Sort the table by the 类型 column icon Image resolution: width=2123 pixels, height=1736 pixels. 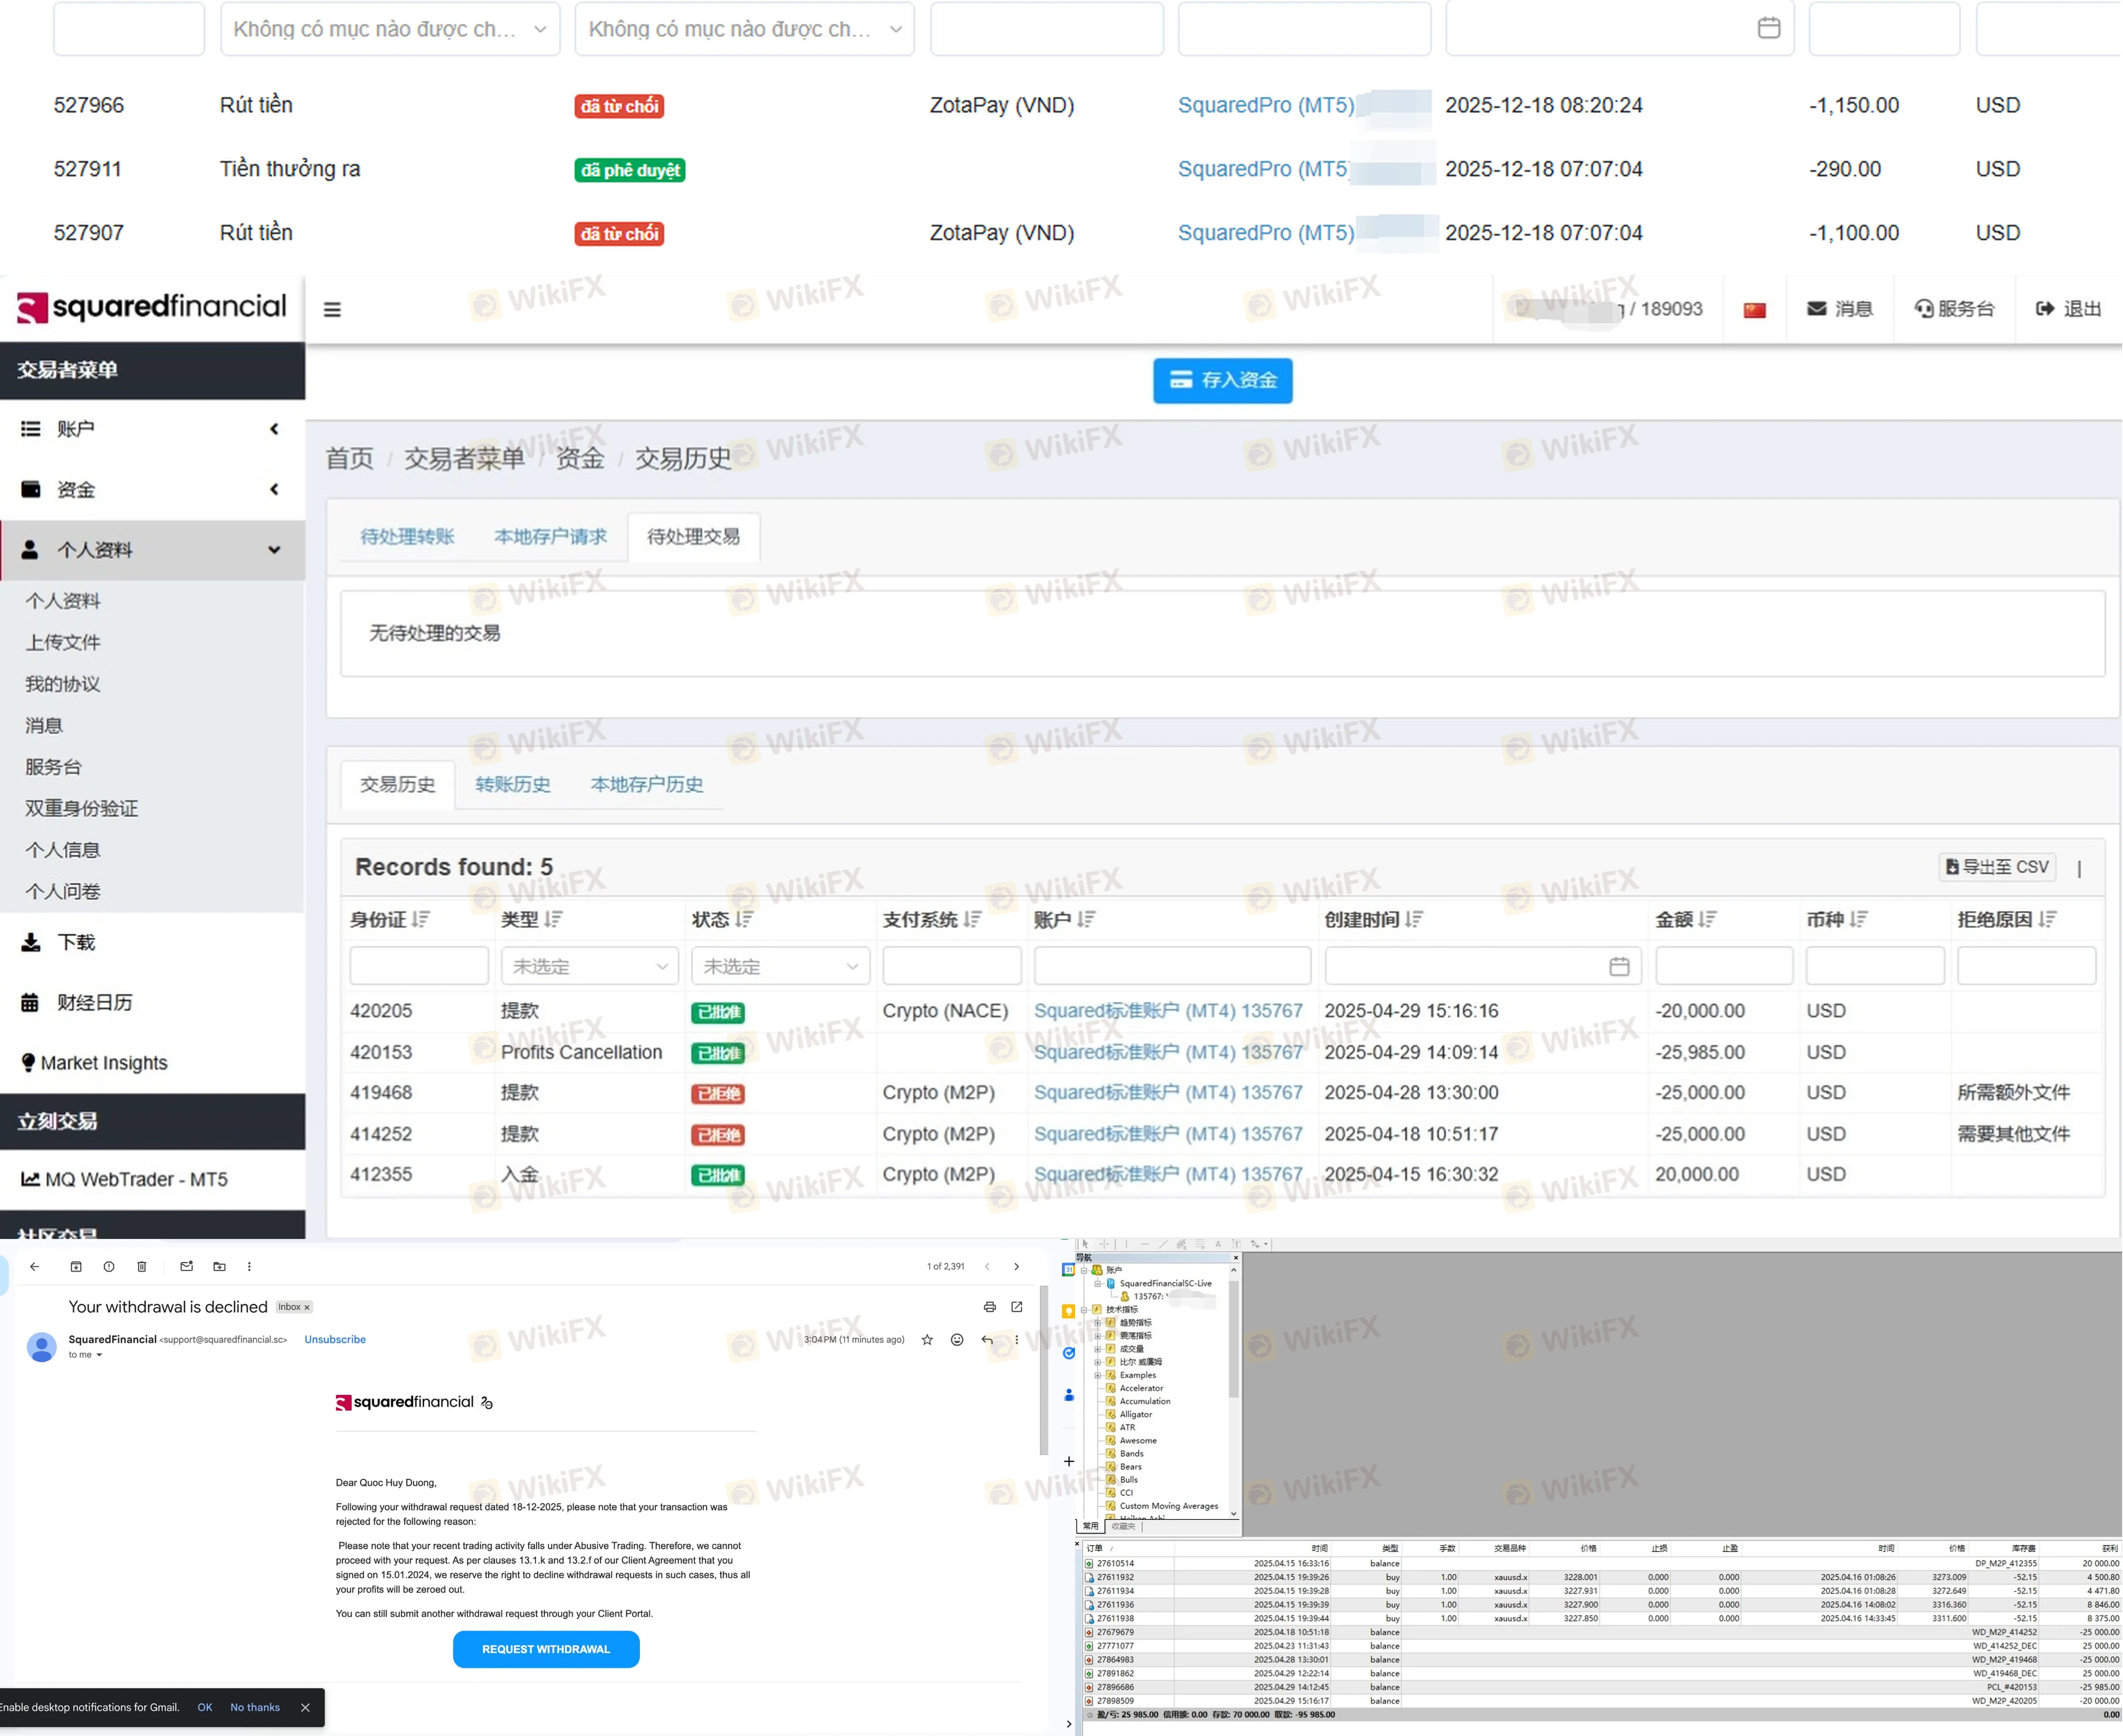click(x=554, y=919)
